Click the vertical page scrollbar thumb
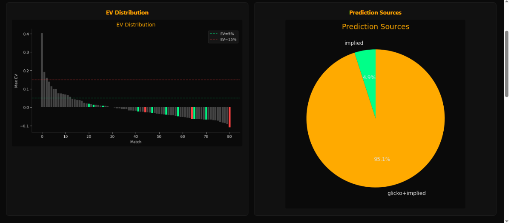511x223 pixels. click(506, 64)
